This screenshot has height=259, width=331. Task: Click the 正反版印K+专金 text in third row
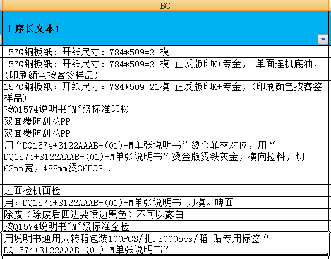pyautogui.click(x=208, y=86)
